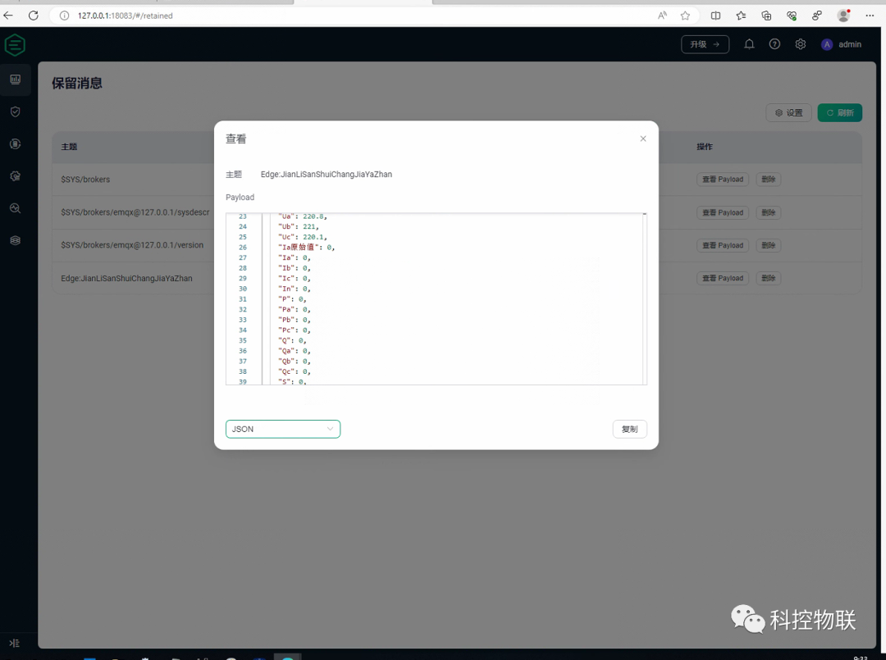Delete the Edge:JianLiSanShuiChangJiaYaZhan row
This screenshot has height=660, width=886.
tap(768, 278)
